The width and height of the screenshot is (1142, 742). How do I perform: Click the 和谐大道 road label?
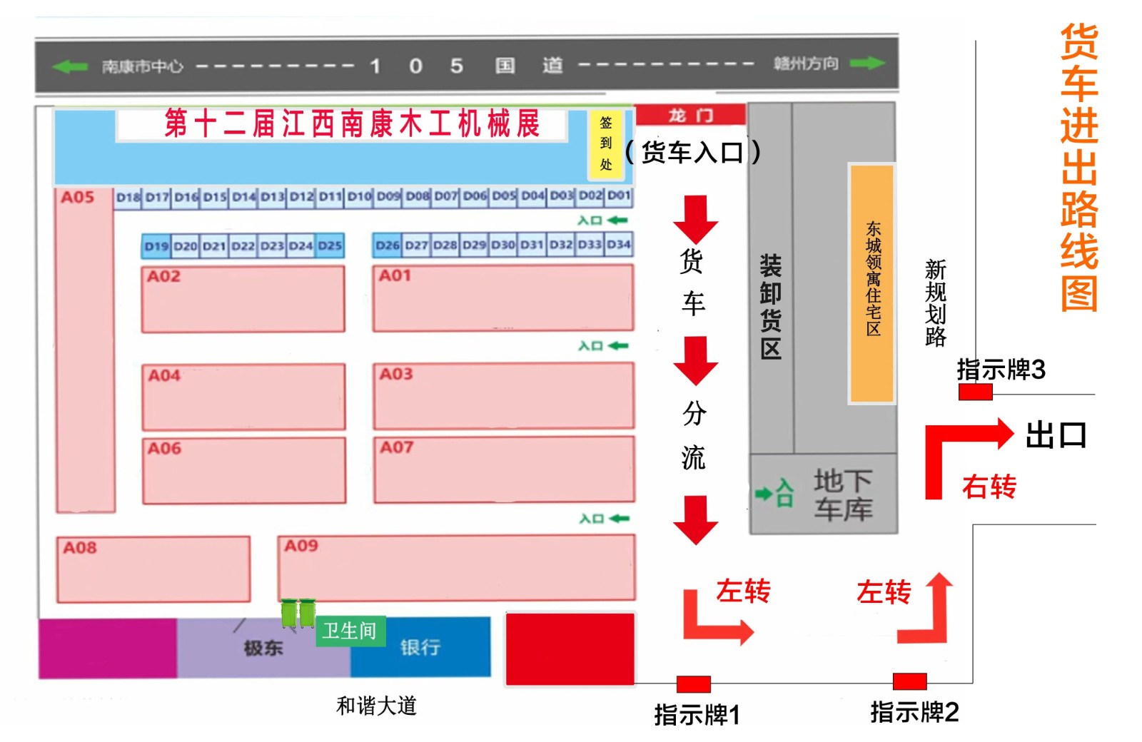376,706
